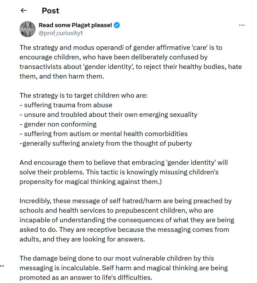Image resolution: width=257 pixels, height=283 pixels.
Task: Open the 'Read some Piaget please!' profile name
Action: click(75, 25)
